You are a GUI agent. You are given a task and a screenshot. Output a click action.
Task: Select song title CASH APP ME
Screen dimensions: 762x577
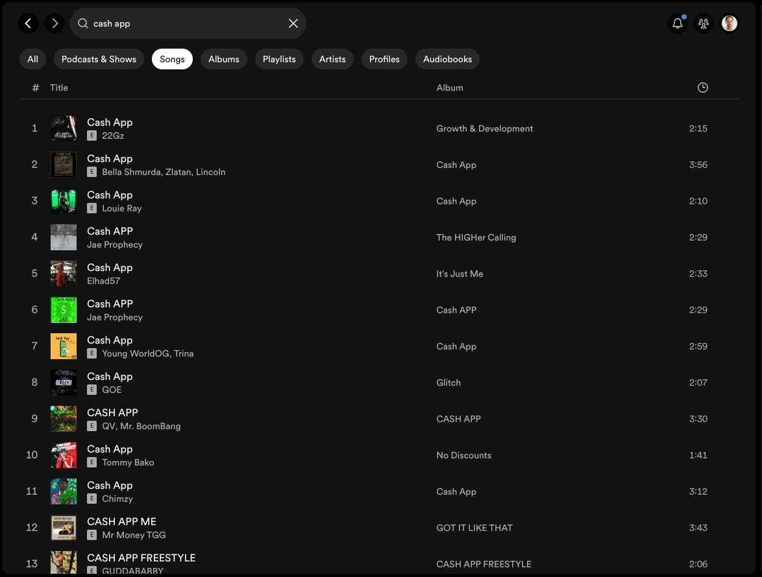pos(121,522)
